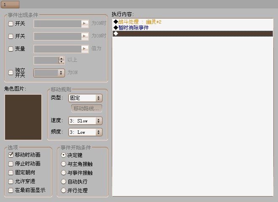Open the variable selector arrow
278x202 pixels.
click(x=85, y=49)
